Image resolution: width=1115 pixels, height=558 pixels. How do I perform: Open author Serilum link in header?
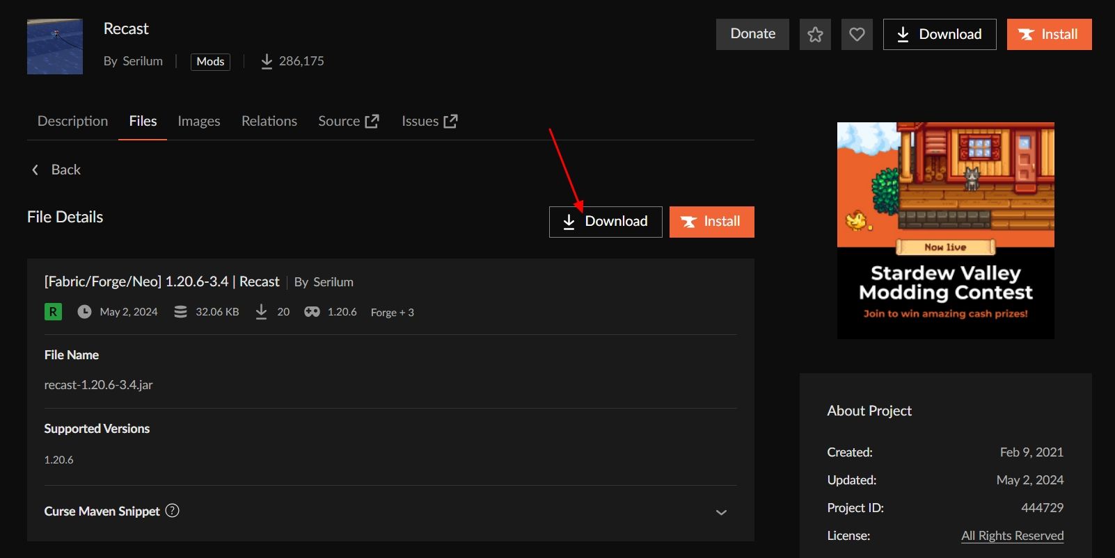[x=143, y=61]
